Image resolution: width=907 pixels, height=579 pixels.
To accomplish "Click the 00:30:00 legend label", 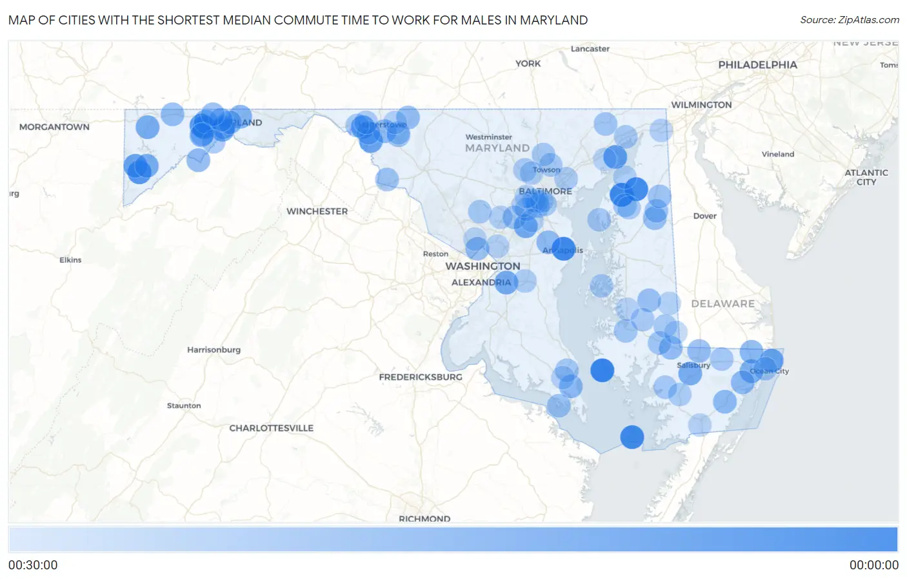I will (x=33, y=565).
